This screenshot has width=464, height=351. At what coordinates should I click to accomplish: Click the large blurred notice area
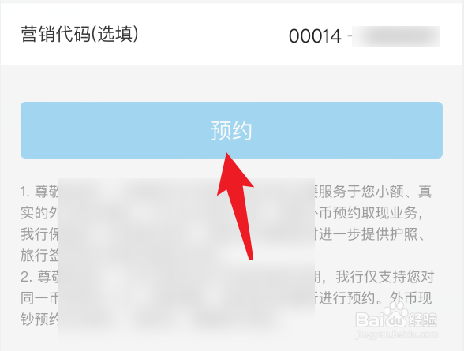(186, 258)
